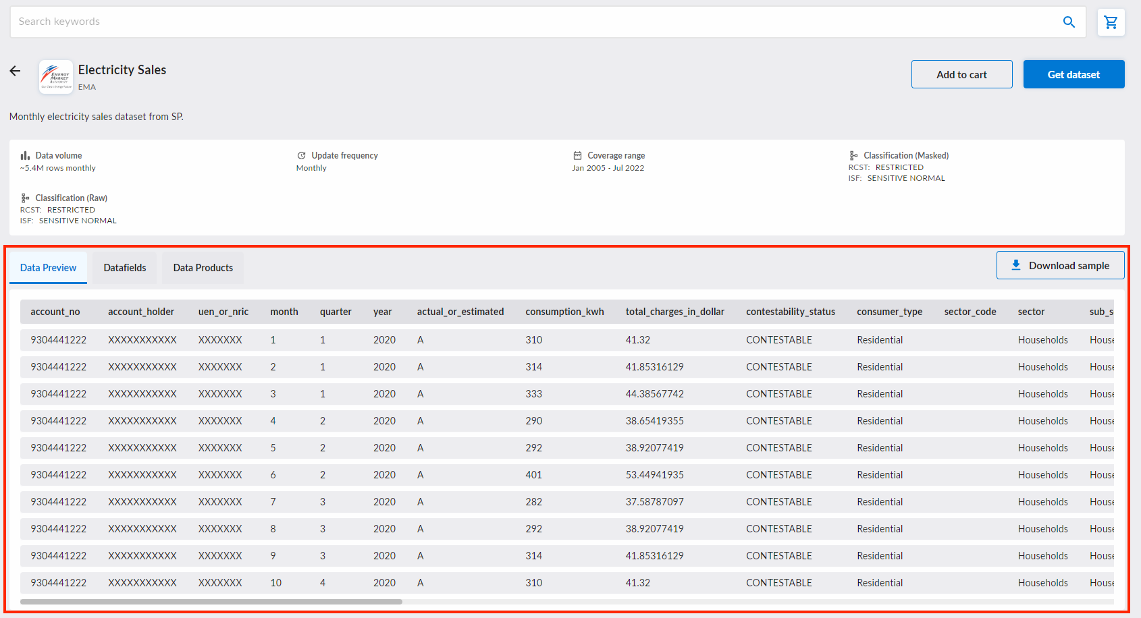Open the Datafields tab
Viewport: 1141px width, 618px height.
coord(125,268)
